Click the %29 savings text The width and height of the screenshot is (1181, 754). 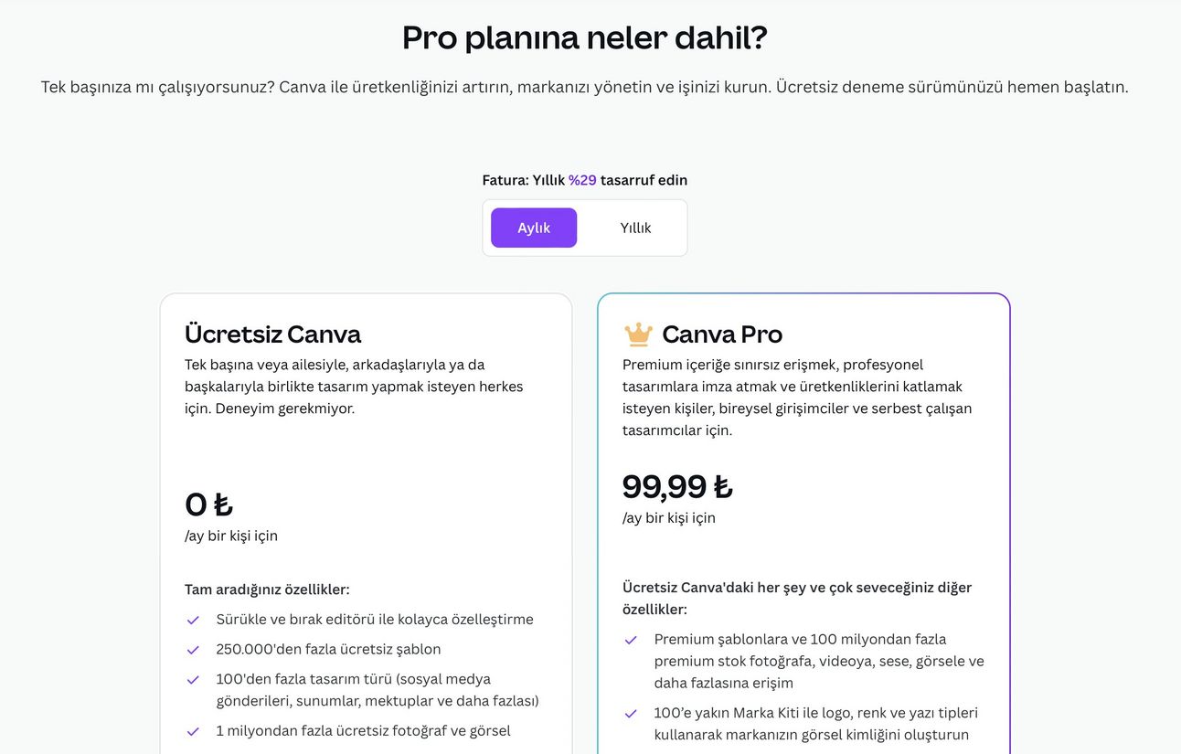click(582, 180)
